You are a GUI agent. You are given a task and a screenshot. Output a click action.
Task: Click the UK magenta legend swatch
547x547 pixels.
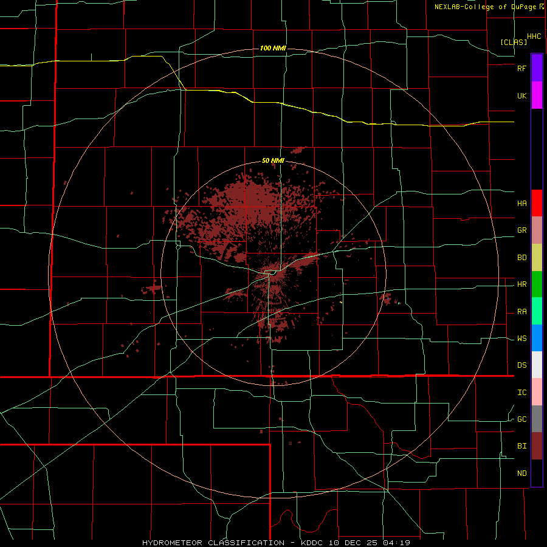[537, 95]
